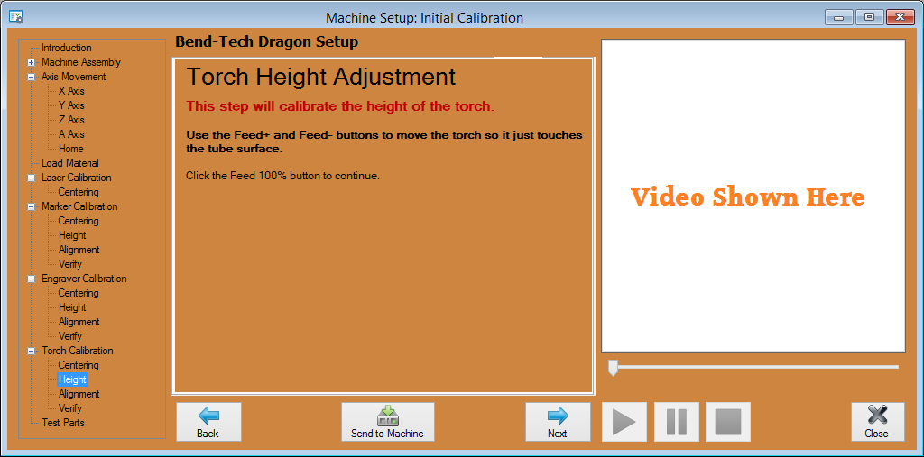This screenshot has height=457, width=924.
Task: Select Axis Movement tree item
Action: (x=74, y=77)
